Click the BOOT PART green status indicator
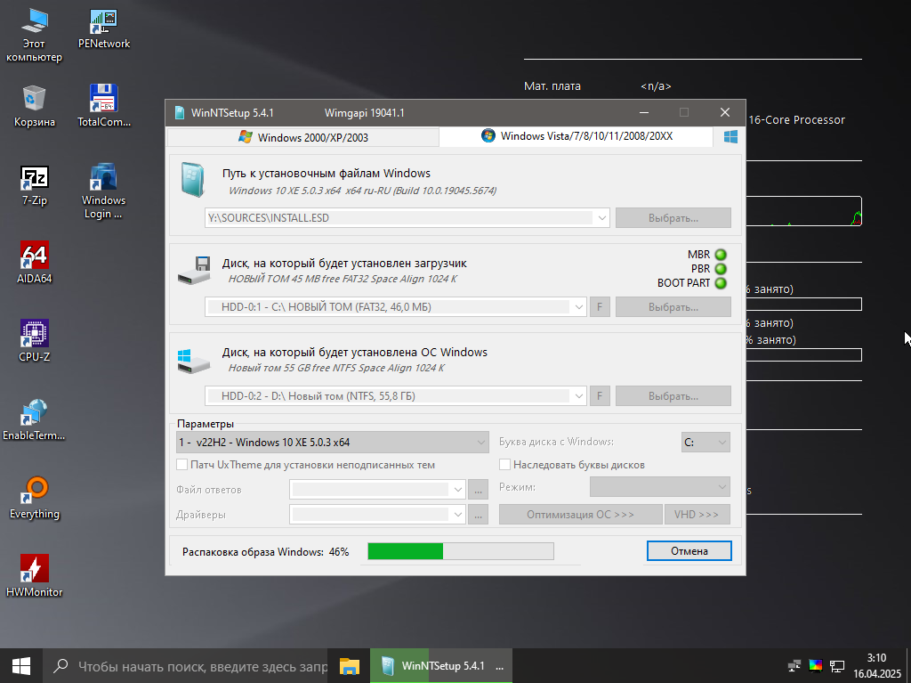Viewport: 911px width, 683px height. point(721,283)
